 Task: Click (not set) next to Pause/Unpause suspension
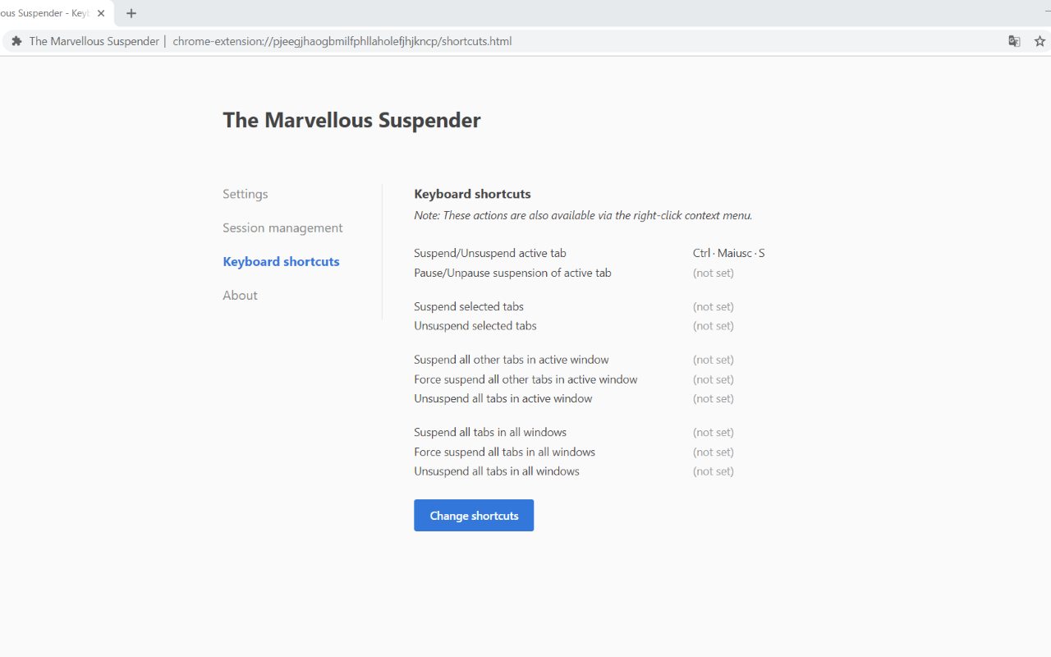(713, 273)
